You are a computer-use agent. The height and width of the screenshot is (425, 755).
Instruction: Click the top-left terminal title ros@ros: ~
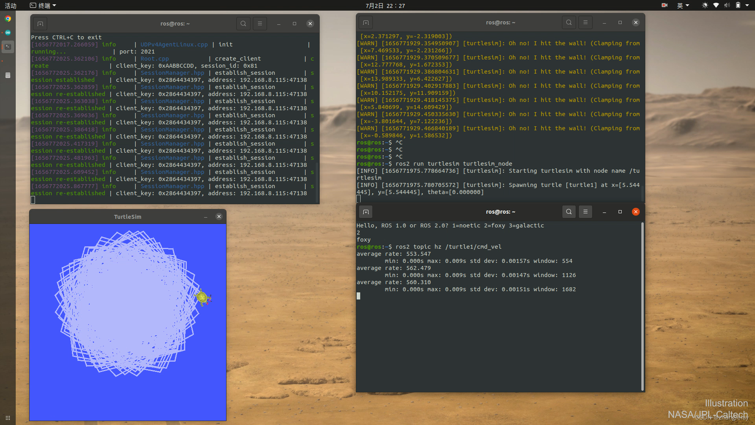175,24
